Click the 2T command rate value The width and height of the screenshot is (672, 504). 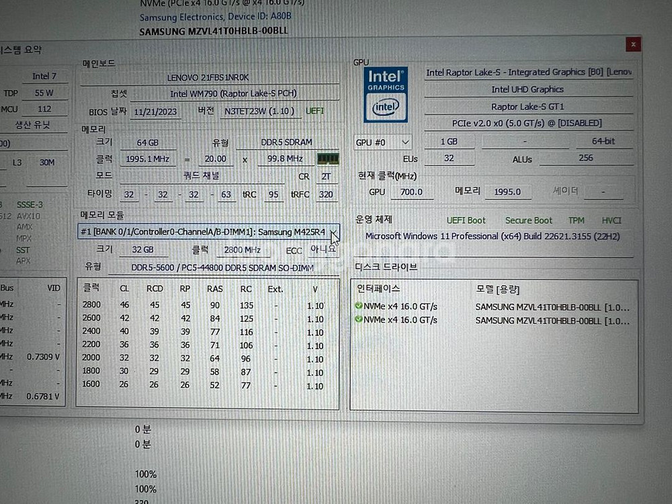coord(326,177)
